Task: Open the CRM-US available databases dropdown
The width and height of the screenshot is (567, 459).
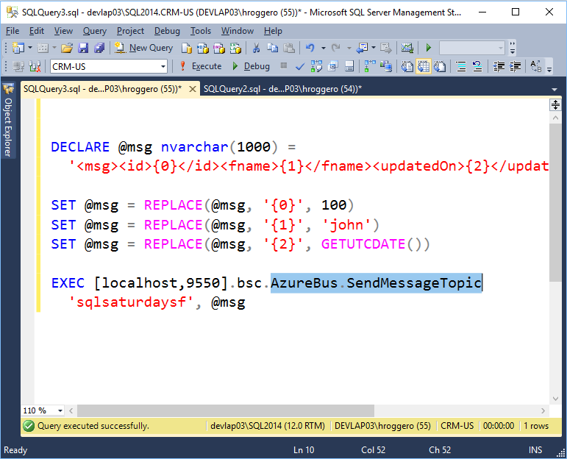Action: coord(163,66)
